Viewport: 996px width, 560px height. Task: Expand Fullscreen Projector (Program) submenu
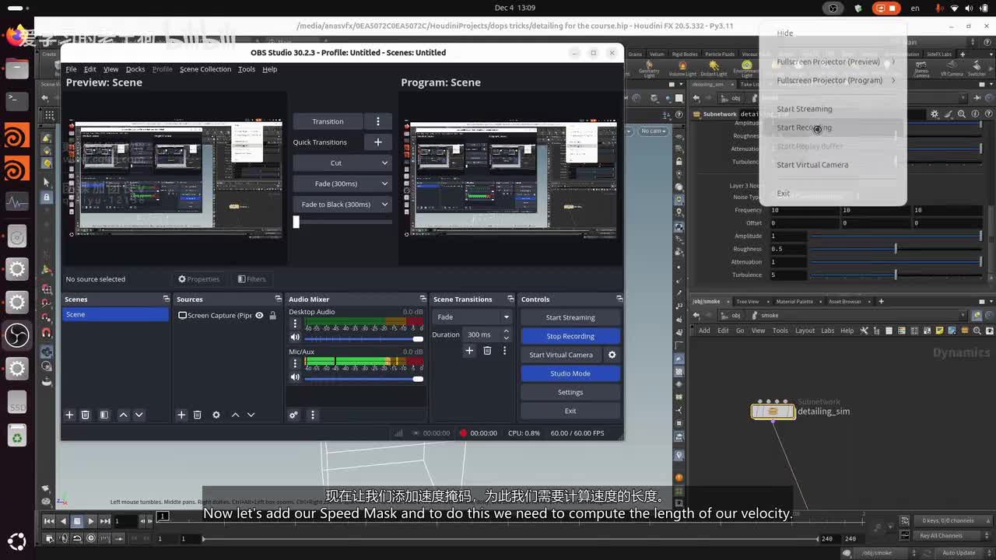836,80
